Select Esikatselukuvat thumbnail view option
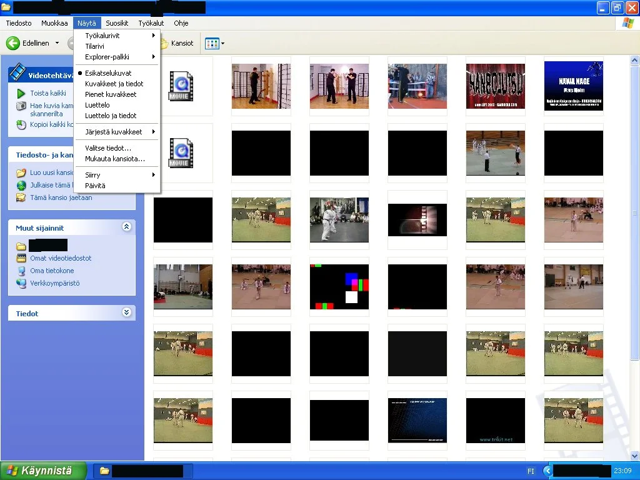 [x=108, y=73]
